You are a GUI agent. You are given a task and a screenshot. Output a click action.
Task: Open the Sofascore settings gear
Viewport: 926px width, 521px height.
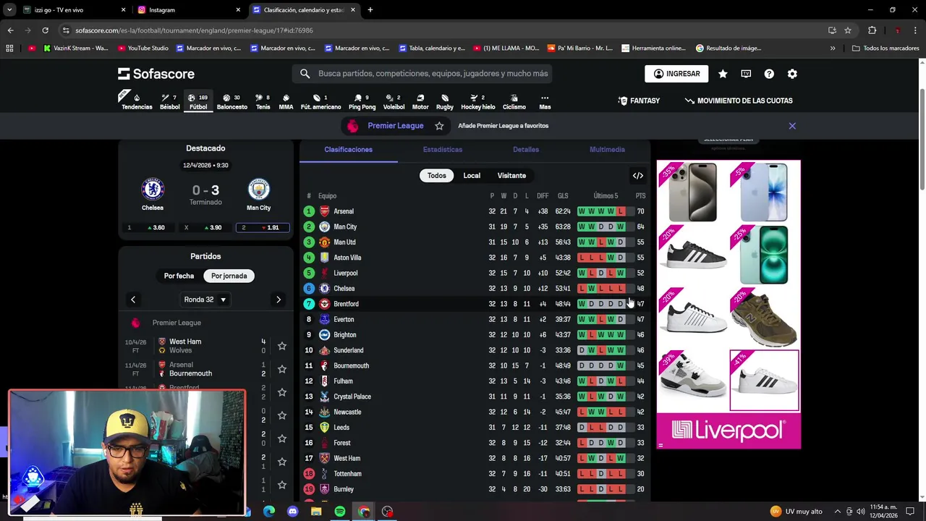(x=792, y=74)
